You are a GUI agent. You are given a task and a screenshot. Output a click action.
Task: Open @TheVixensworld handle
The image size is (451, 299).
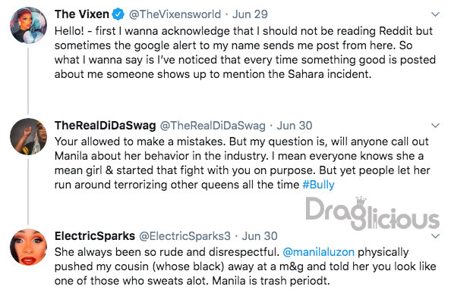[x=175, y=14]
